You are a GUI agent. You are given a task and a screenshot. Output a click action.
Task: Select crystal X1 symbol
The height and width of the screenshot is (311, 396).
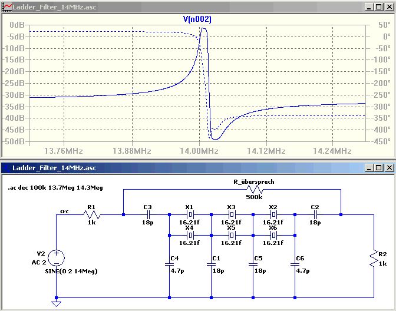(190, 215)
